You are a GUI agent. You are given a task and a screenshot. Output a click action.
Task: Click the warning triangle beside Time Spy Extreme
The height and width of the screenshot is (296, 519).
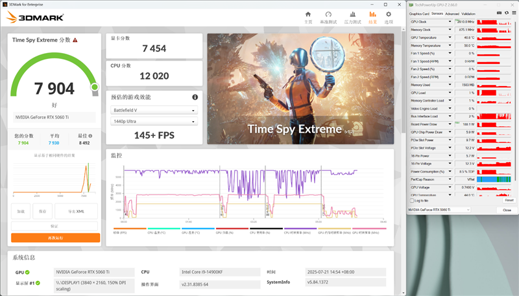pyautogui.click(x=75, y=40)
